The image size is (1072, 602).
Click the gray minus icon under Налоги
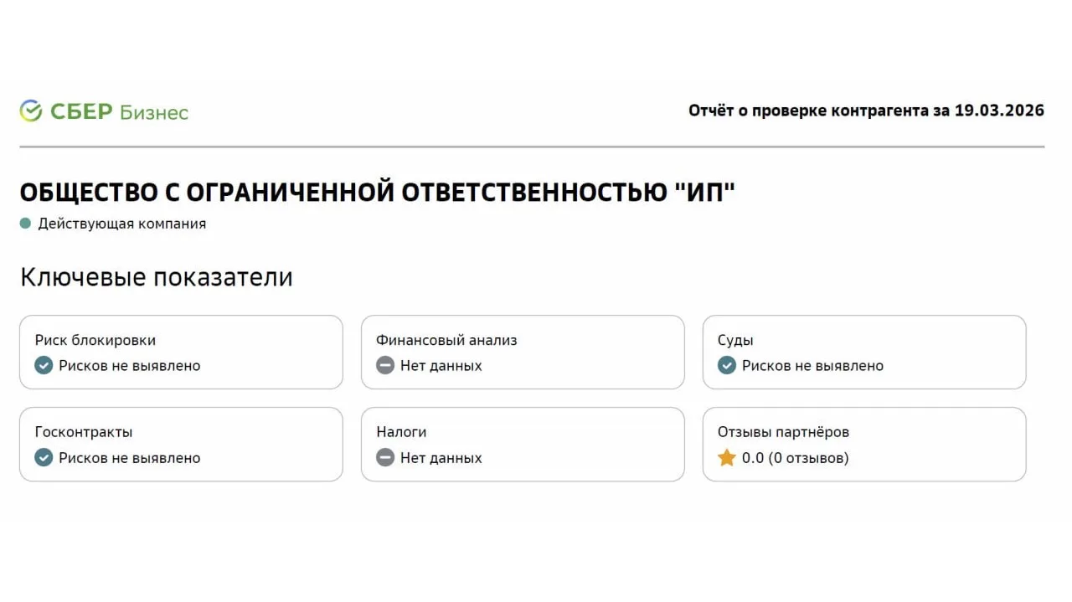point(385,458)
